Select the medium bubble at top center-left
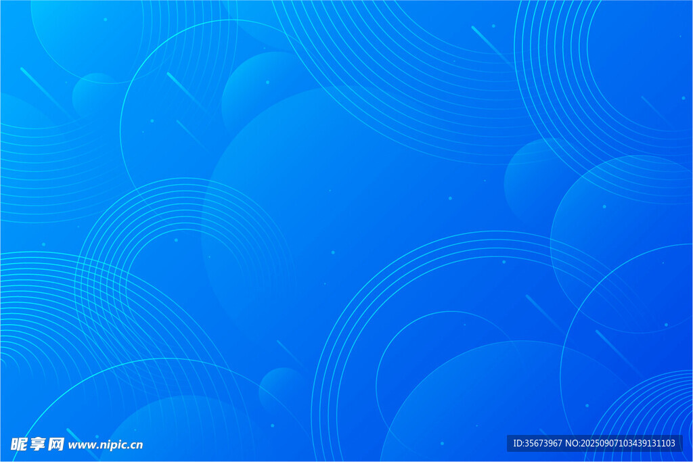 click(x=261, y=88)
